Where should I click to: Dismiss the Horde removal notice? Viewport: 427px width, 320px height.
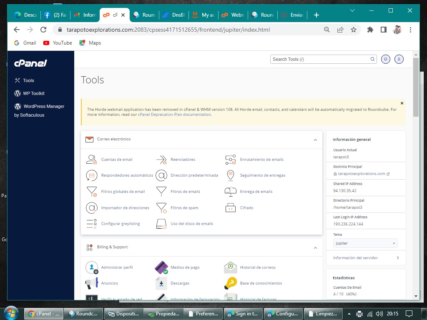[402, 103]
